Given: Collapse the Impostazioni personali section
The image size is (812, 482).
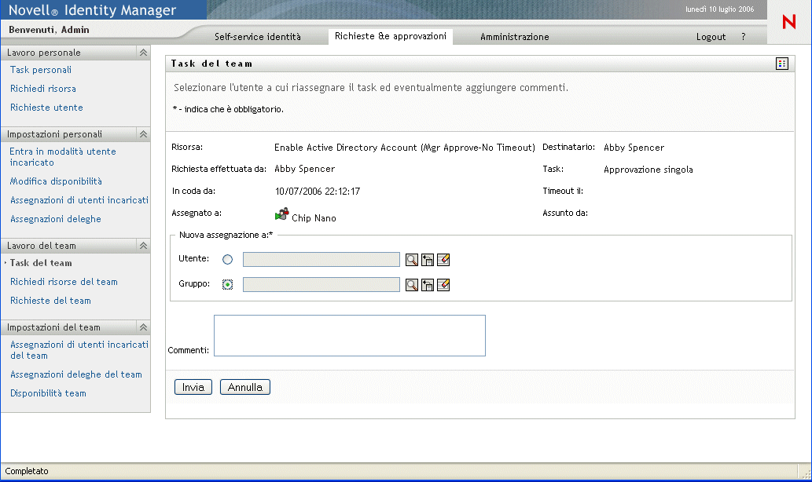Looking at the screenshot, I should tap(143, 134).
